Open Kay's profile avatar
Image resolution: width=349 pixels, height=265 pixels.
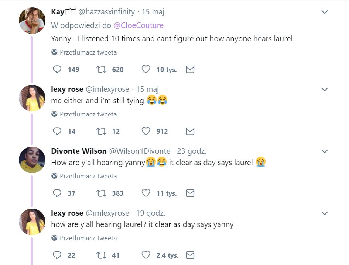click(32, 20)
